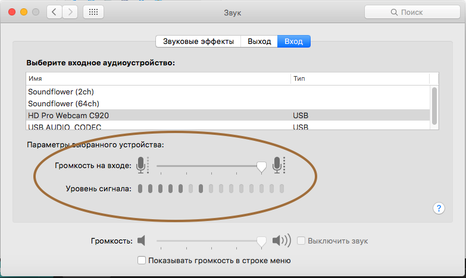This screenshot has width=466, height=278.
Task: Click the low input volume microphone icon
Action: click(x=142, y=165)
